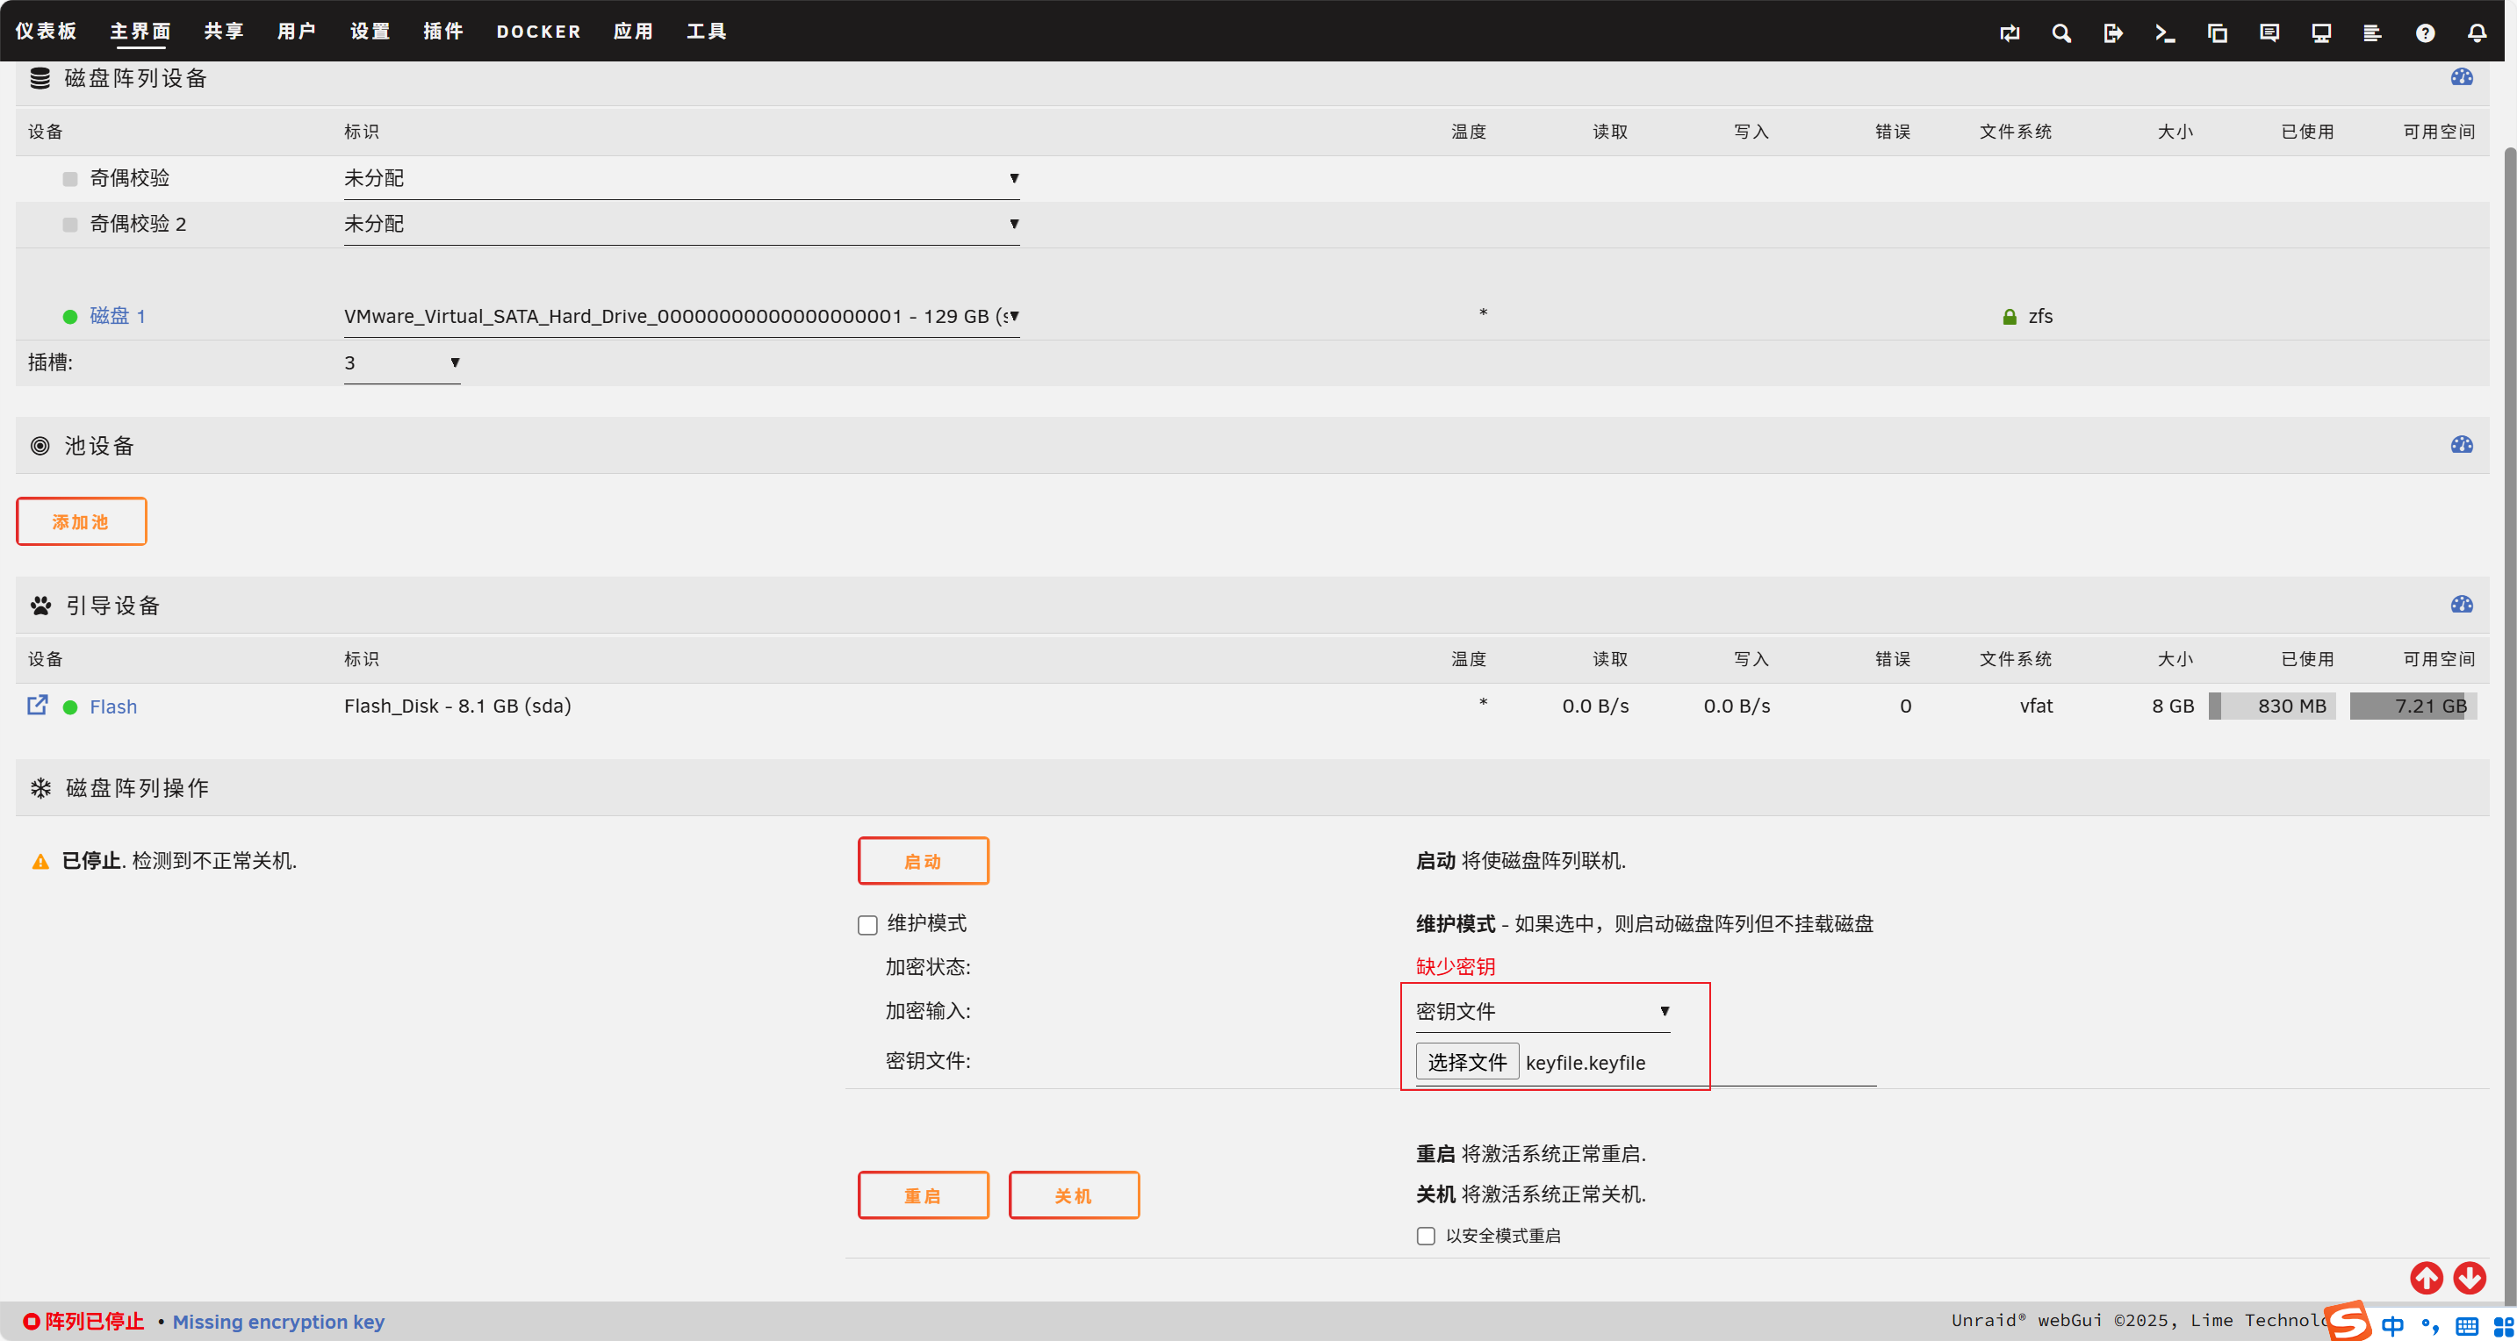The image size is (2517, 1341).
Task: Click the 添加池 button
Action: tap(81, 521)
